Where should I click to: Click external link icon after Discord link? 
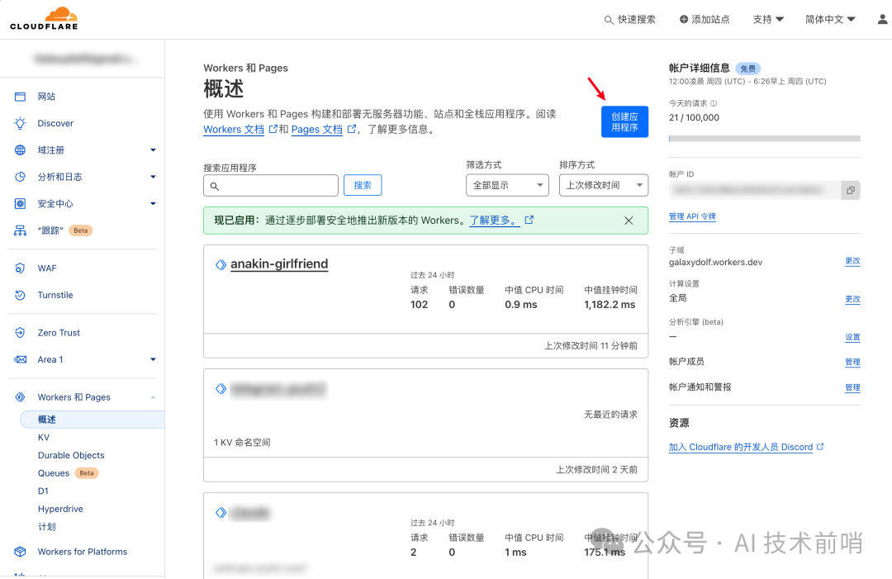coord(820,447)
